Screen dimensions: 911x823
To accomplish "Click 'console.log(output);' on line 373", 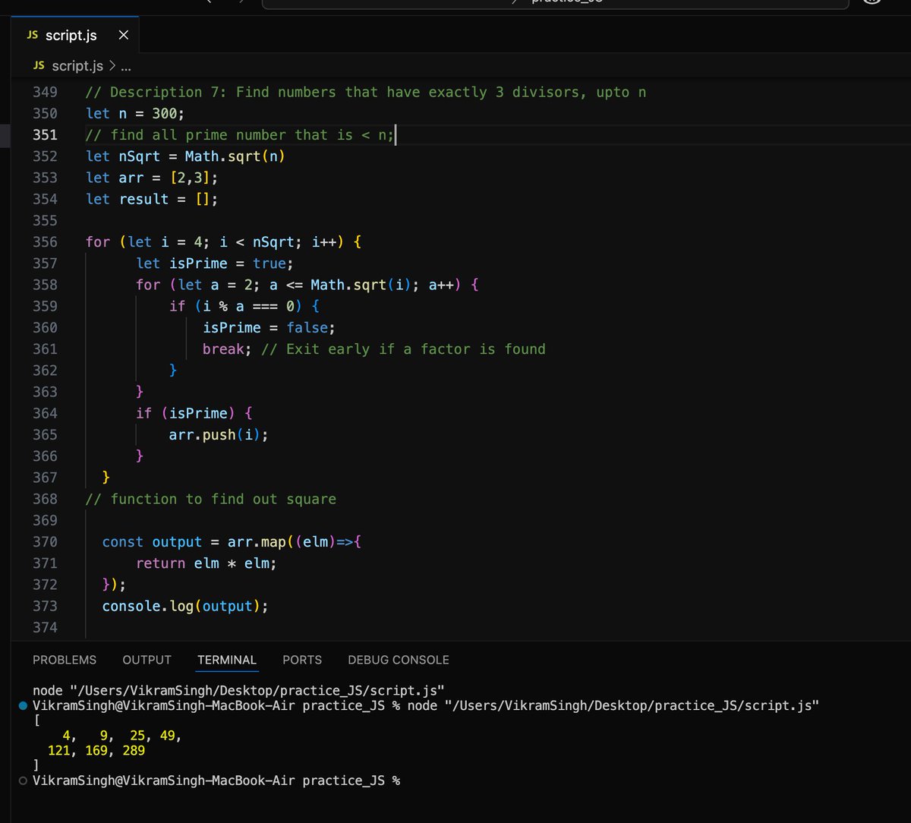I will click(x=185, y=606).
